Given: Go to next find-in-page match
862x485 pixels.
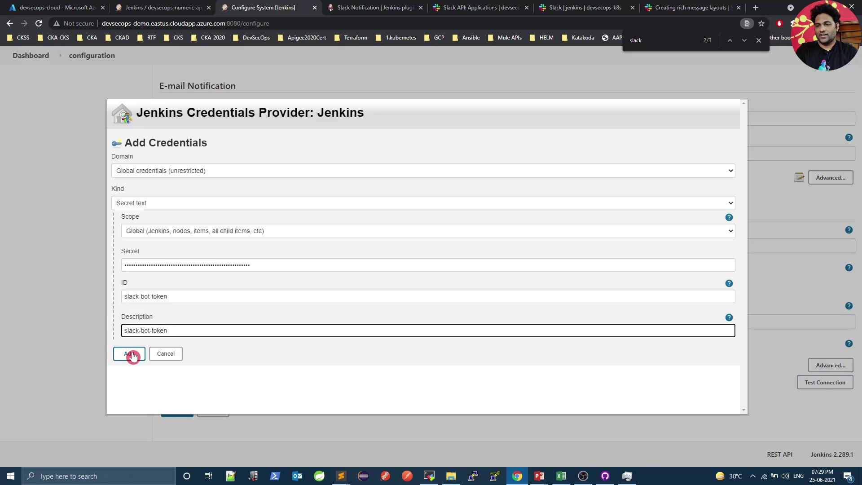Looking at the screenshot, I should (x=744, y=40).
